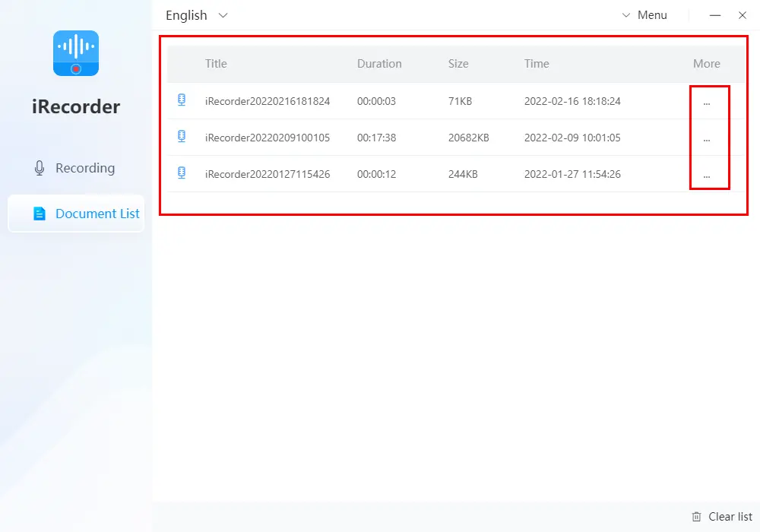Click the Document List file icon
This screenshot has width=760, height=532.
coord(40,214)
